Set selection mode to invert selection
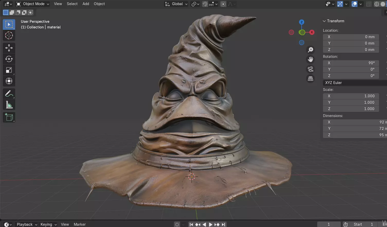The width and height of the screenshot is (387, 227). (24, 13)
